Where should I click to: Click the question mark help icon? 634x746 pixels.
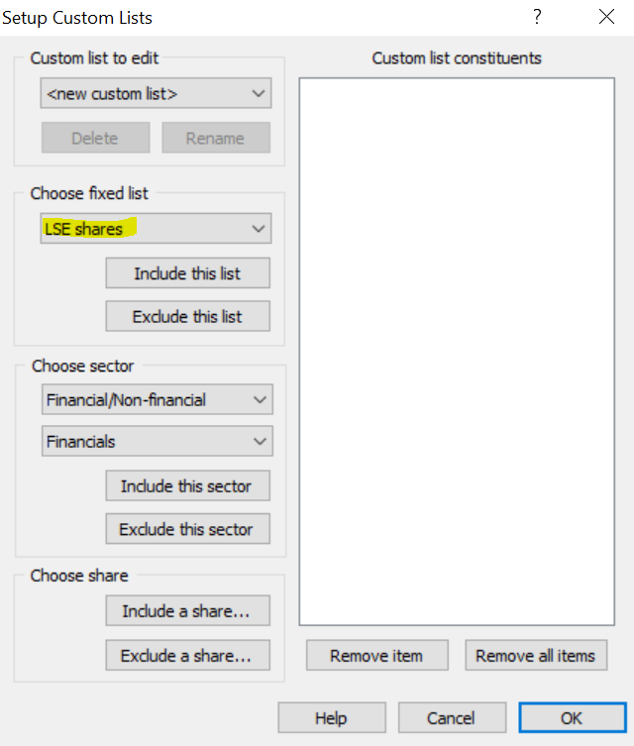pyautogui.click(x=537, y=17)
